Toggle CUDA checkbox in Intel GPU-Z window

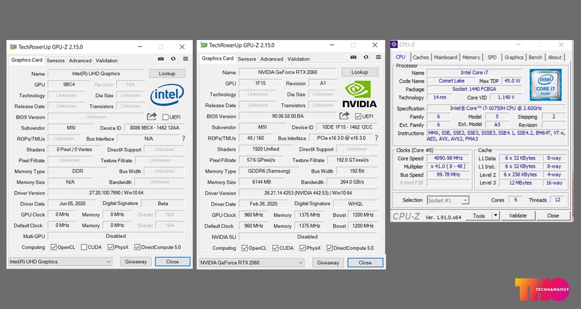point(84,247)
